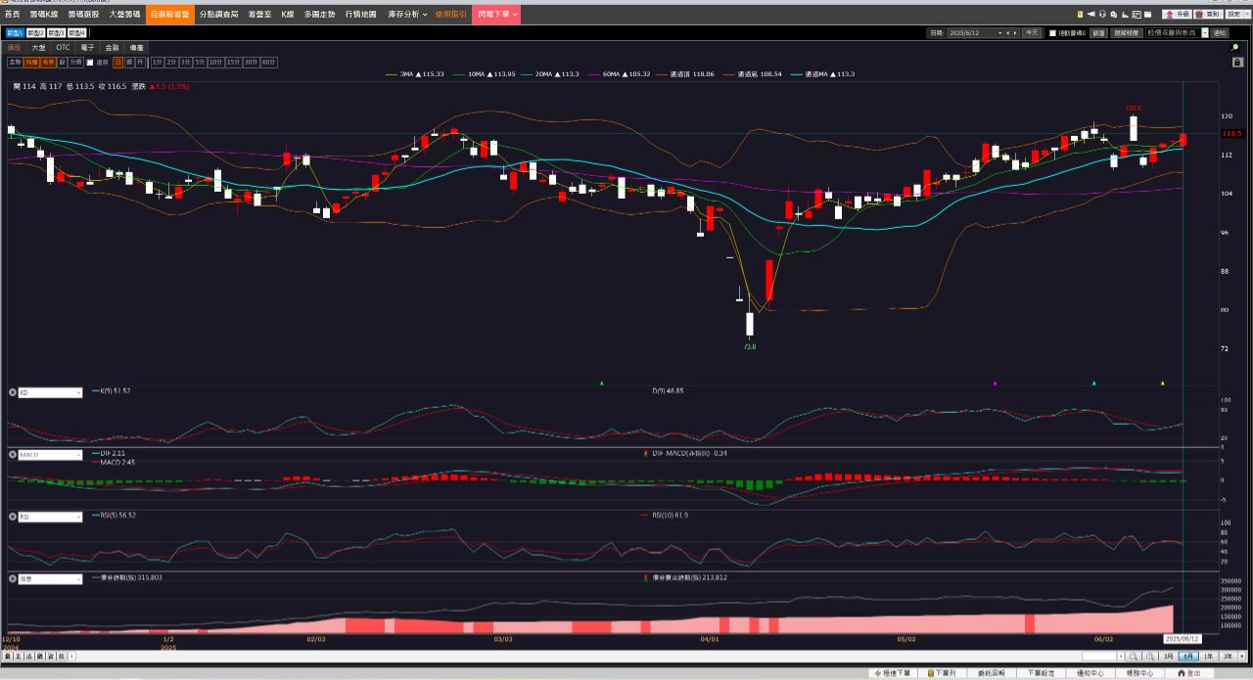Screen dimensions: 1253x680
Task: Switch to the 金融 tab
Action: tap(112, 47)
